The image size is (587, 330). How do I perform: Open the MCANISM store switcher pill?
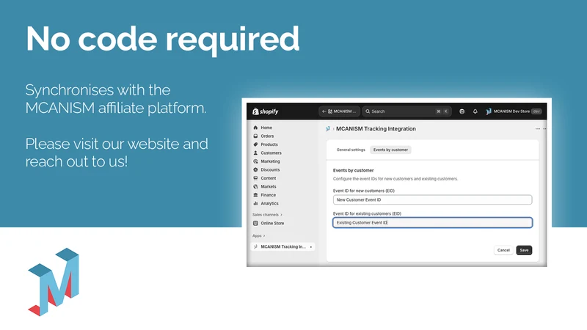coord(339,111)
